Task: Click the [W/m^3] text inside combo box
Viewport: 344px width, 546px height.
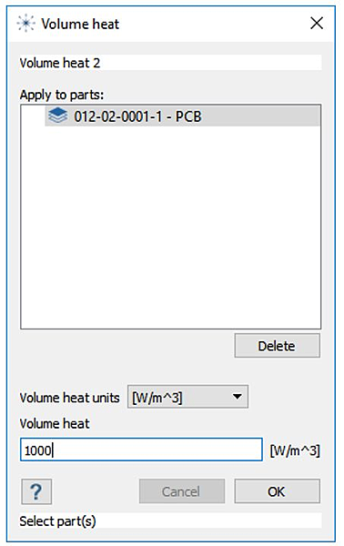Action: (157, 398)
